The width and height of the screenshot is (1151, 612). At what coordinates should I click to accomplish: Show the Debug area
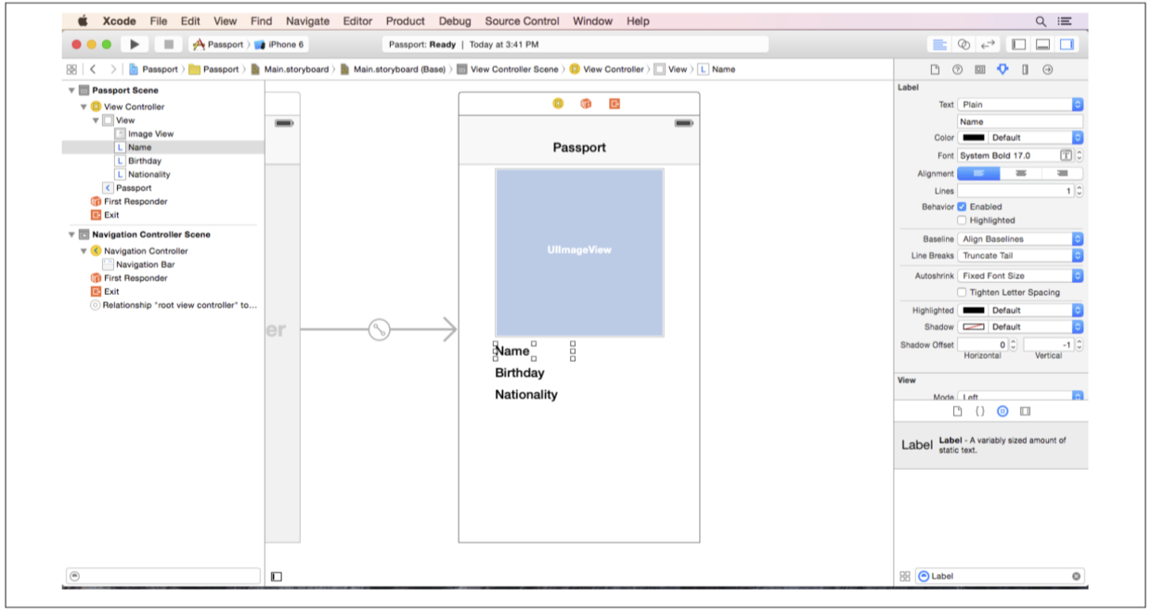[x=1042, y=45]
